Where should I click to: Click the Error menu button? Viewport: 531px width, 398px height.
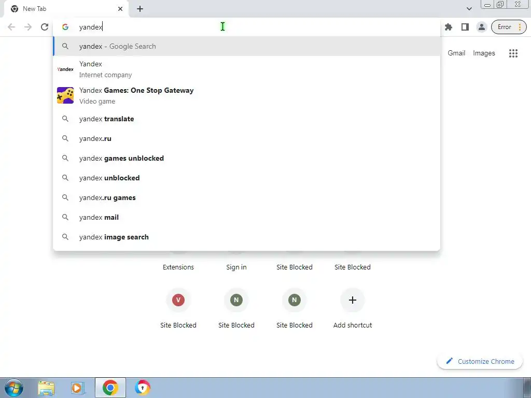pos(509,27)
